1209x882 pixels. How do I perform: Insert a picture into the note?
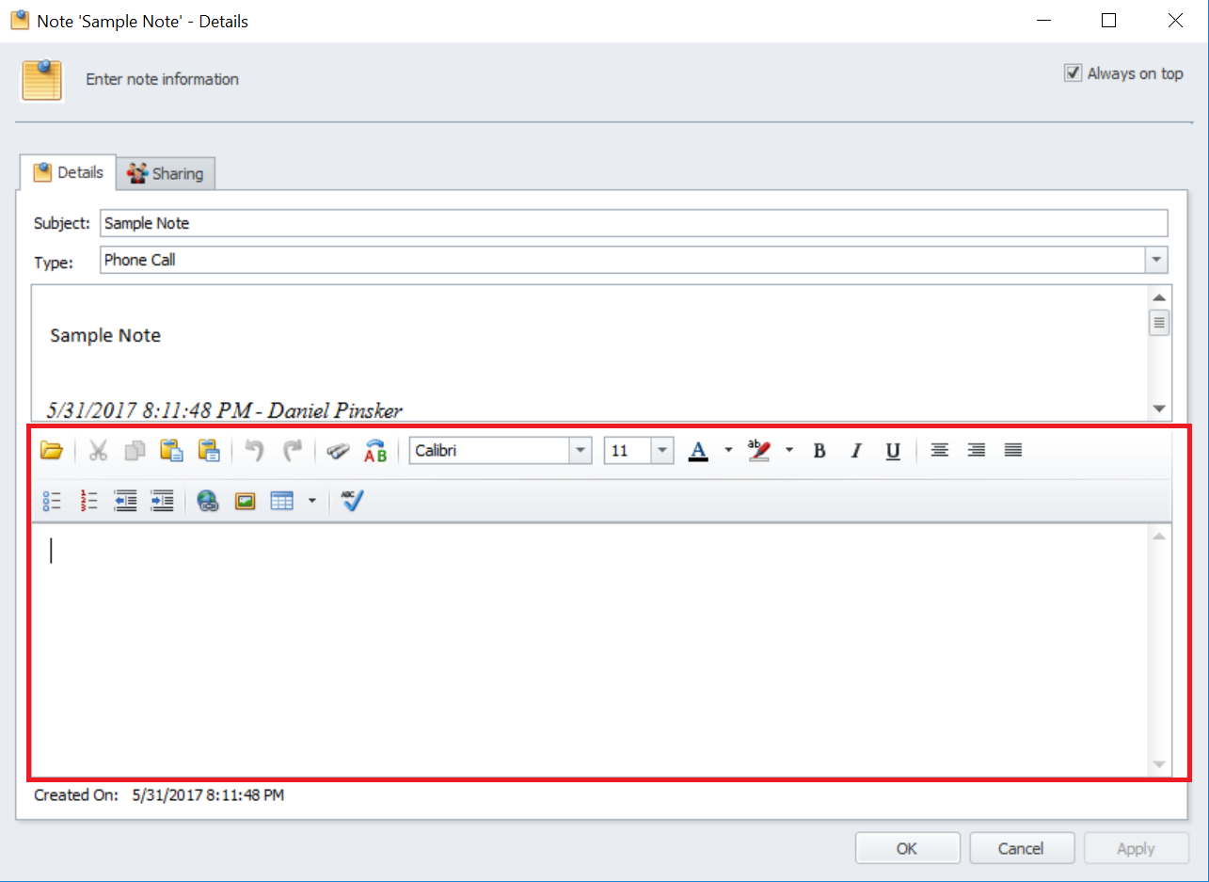point(245,501)
